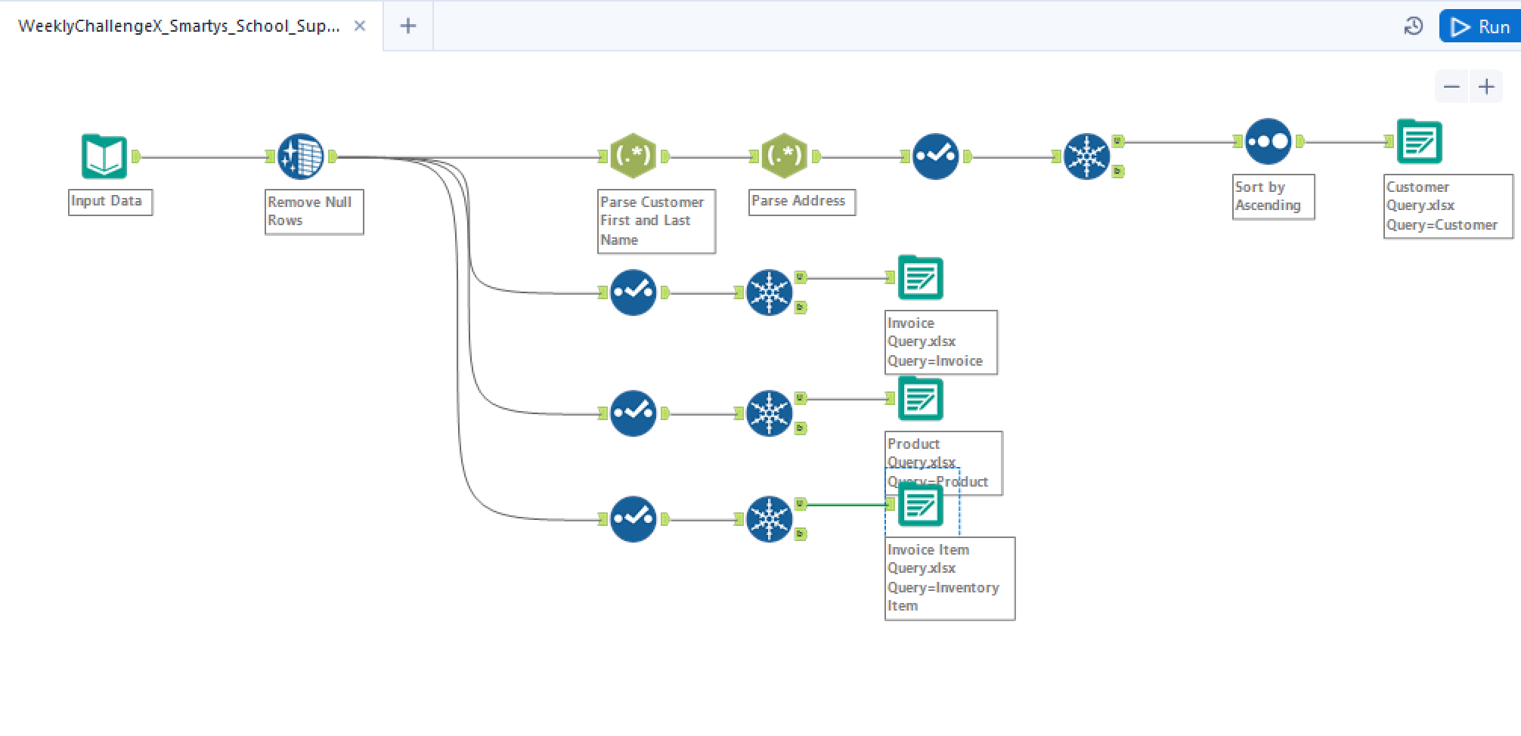The image size is (1521, 736).
Task: Zoom out the canvas with minus button
Action: (1451, 87)
